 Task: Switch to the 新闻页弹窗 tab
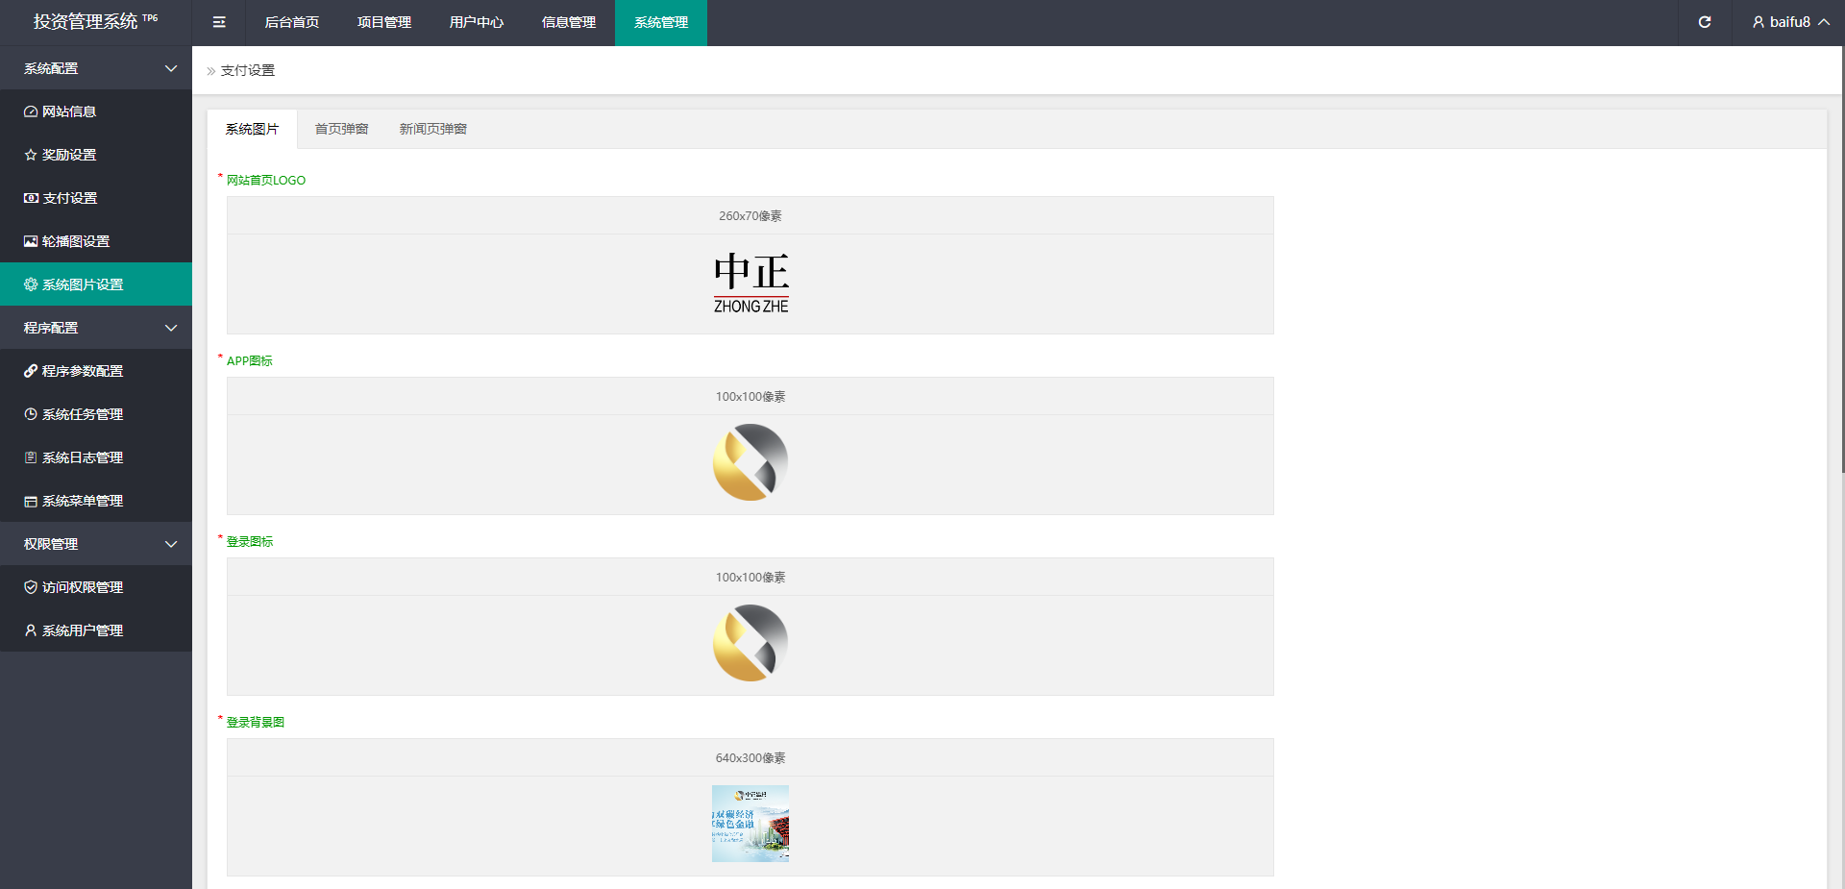[x=432, y=129]
